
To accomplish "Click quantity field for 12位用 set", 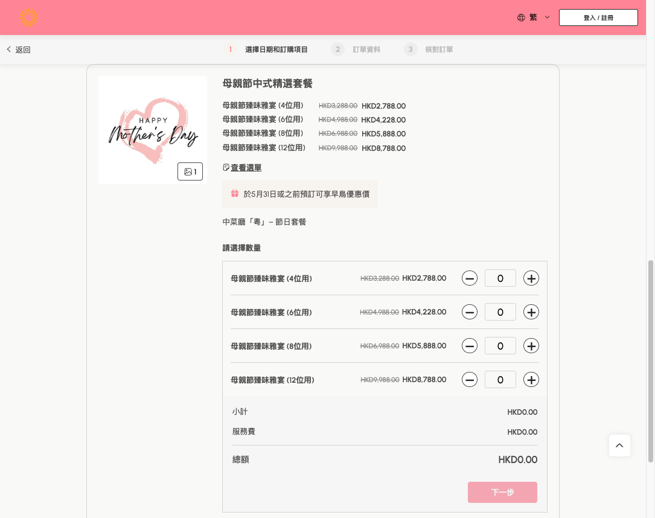I will 500,380.
